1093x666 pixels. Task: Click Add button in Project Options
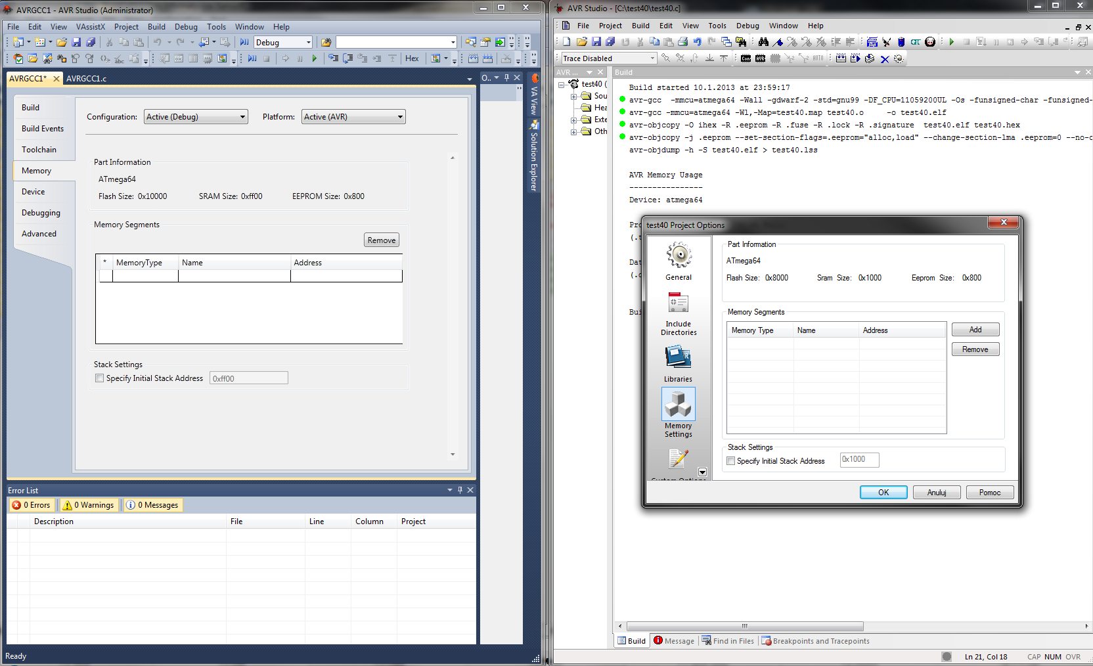coord(975,330)
